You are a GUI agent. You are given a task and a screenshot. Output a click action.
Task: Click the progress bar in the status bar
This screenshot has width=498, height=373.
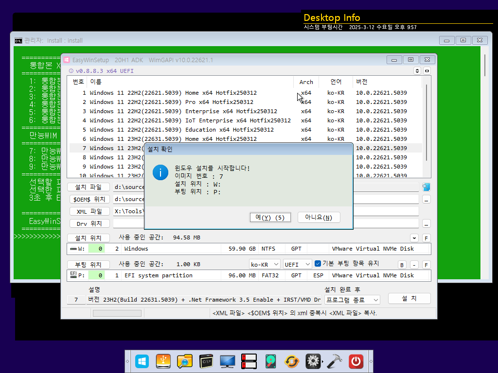tap(117, 313)
